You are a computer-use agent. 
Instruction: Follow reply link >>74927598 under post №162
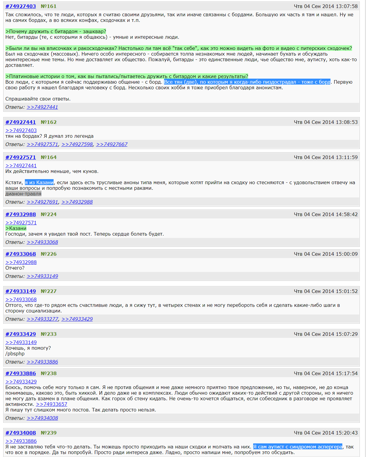click(77, 144)
